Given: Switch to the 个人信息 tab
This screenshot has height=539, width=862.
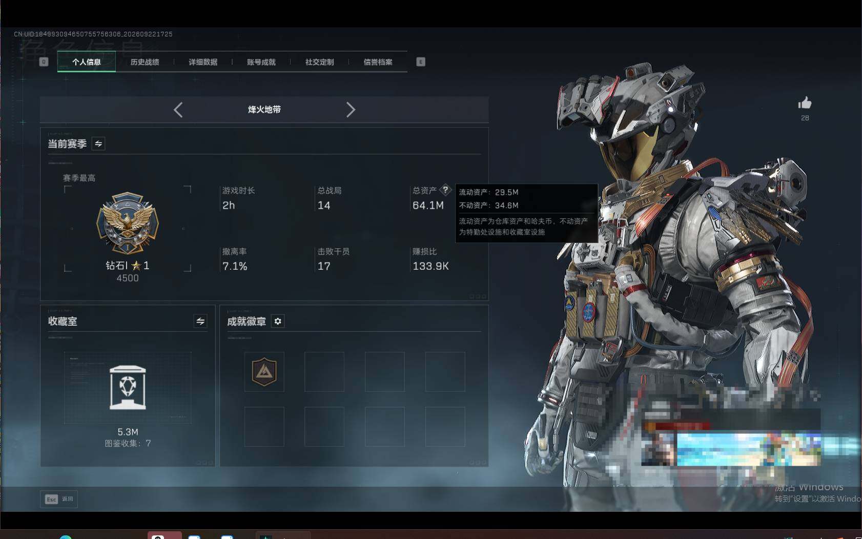Looking at the screenshot, I should click(87, 62).
